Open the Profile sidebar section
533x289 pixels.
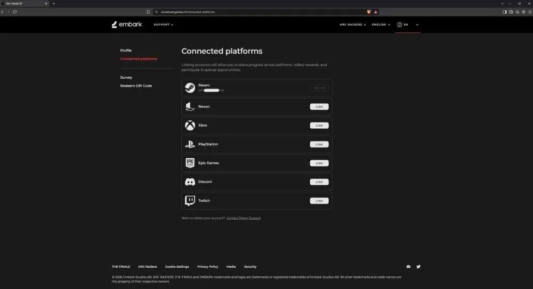point(126,50)
